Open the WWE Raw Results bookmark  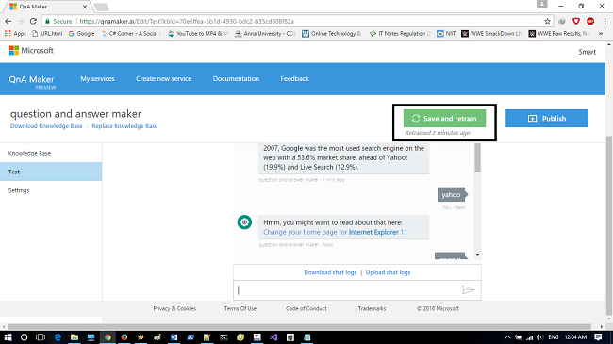(x=559, y=34)
